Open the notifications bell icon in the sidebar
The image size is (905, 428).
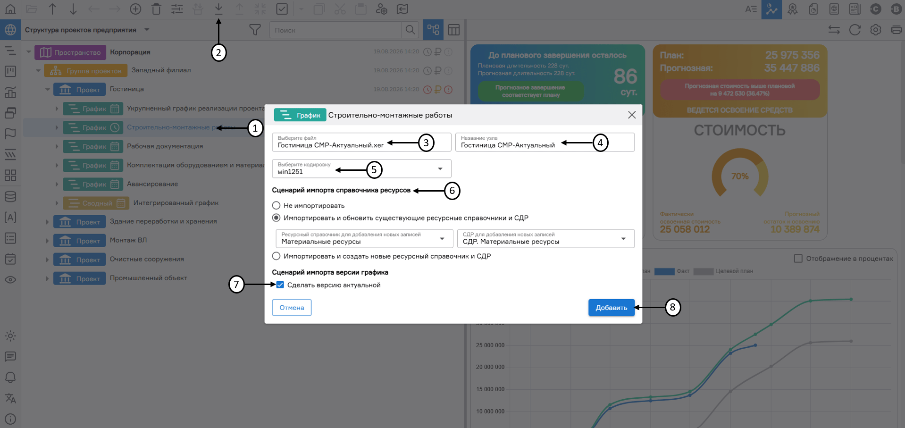coord(10,378)
